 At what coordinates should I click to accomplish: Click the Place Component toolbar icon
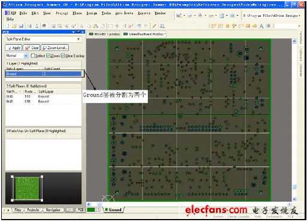click(x=269, y=26)
